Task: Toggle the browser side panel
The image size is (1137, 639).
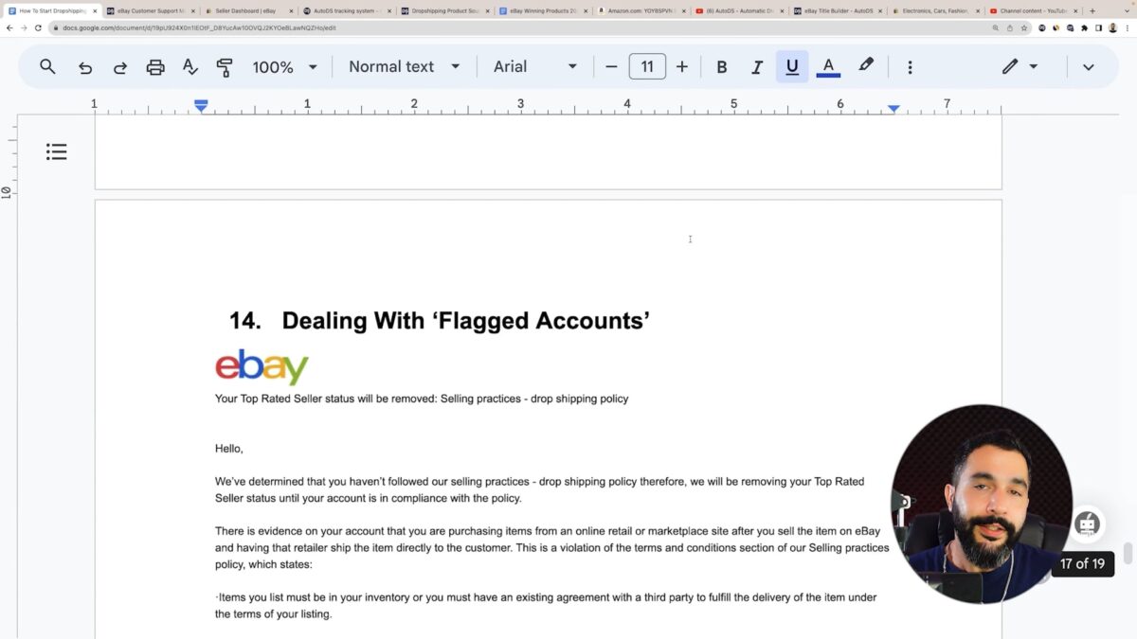Action: coord(1098,27)
